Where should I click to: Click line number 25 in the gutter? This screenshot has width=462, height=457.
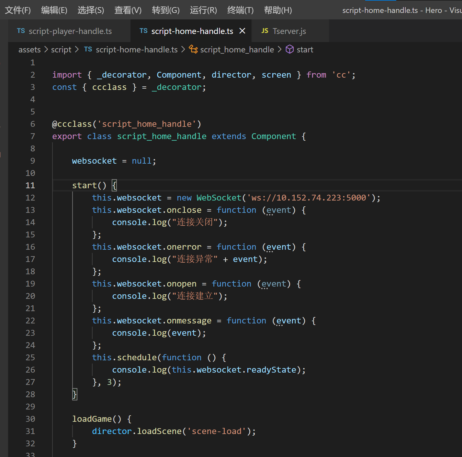pyautogui.click(x=30, y=357)
